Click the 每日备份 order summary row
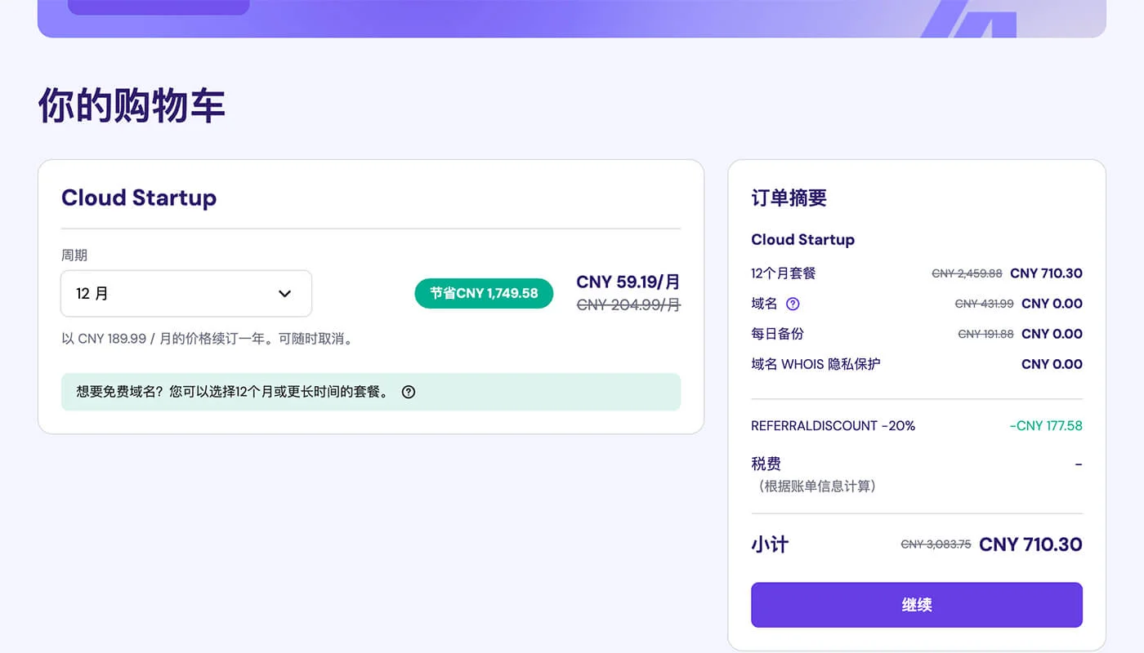This screenshot has height=653, width=1144. (777, 333)
